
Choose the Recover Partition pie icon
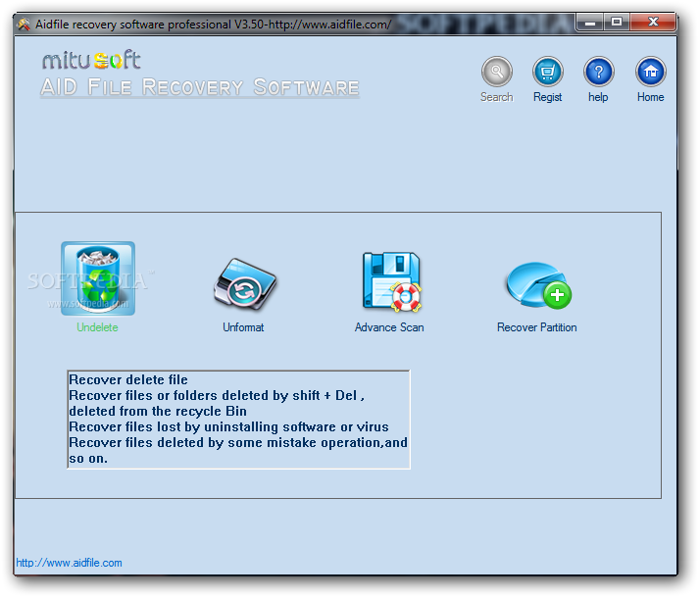click(x=536, y=284)
